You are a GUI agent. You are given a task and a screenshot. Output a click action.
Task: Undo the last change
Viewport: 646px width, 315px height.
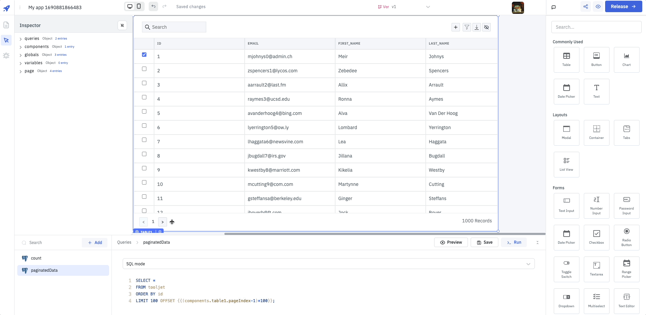tap(153, 6)
